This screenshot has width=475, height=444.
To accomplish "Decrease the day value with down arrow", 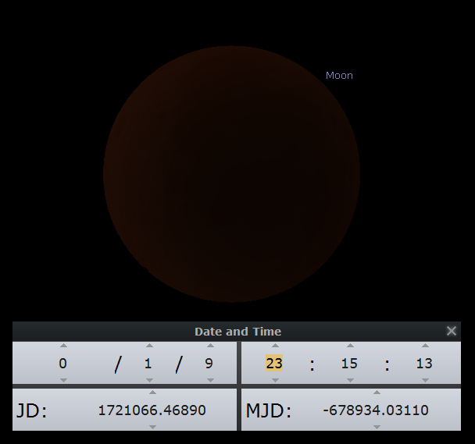I will point(210,380).
